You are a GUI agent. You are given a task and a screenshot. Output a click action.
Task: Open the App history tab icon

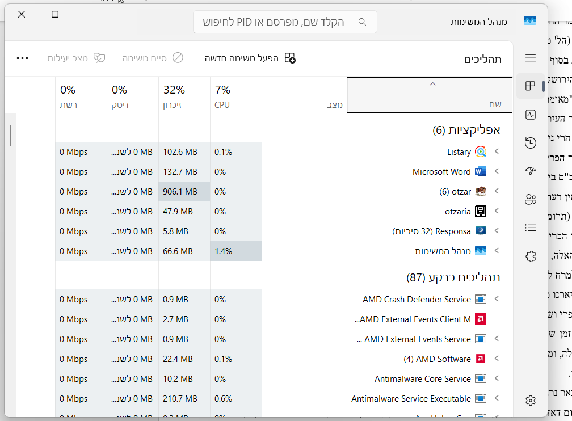(531, 142)
